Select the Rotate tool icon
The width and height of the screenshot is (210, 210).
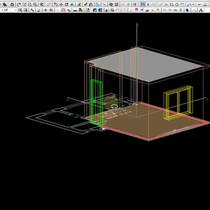click(67, 4)
